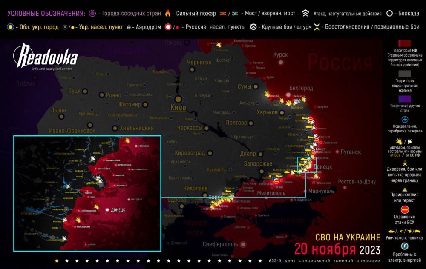Click the warning triangle above Происшествие или теракт

click(405, 189)
